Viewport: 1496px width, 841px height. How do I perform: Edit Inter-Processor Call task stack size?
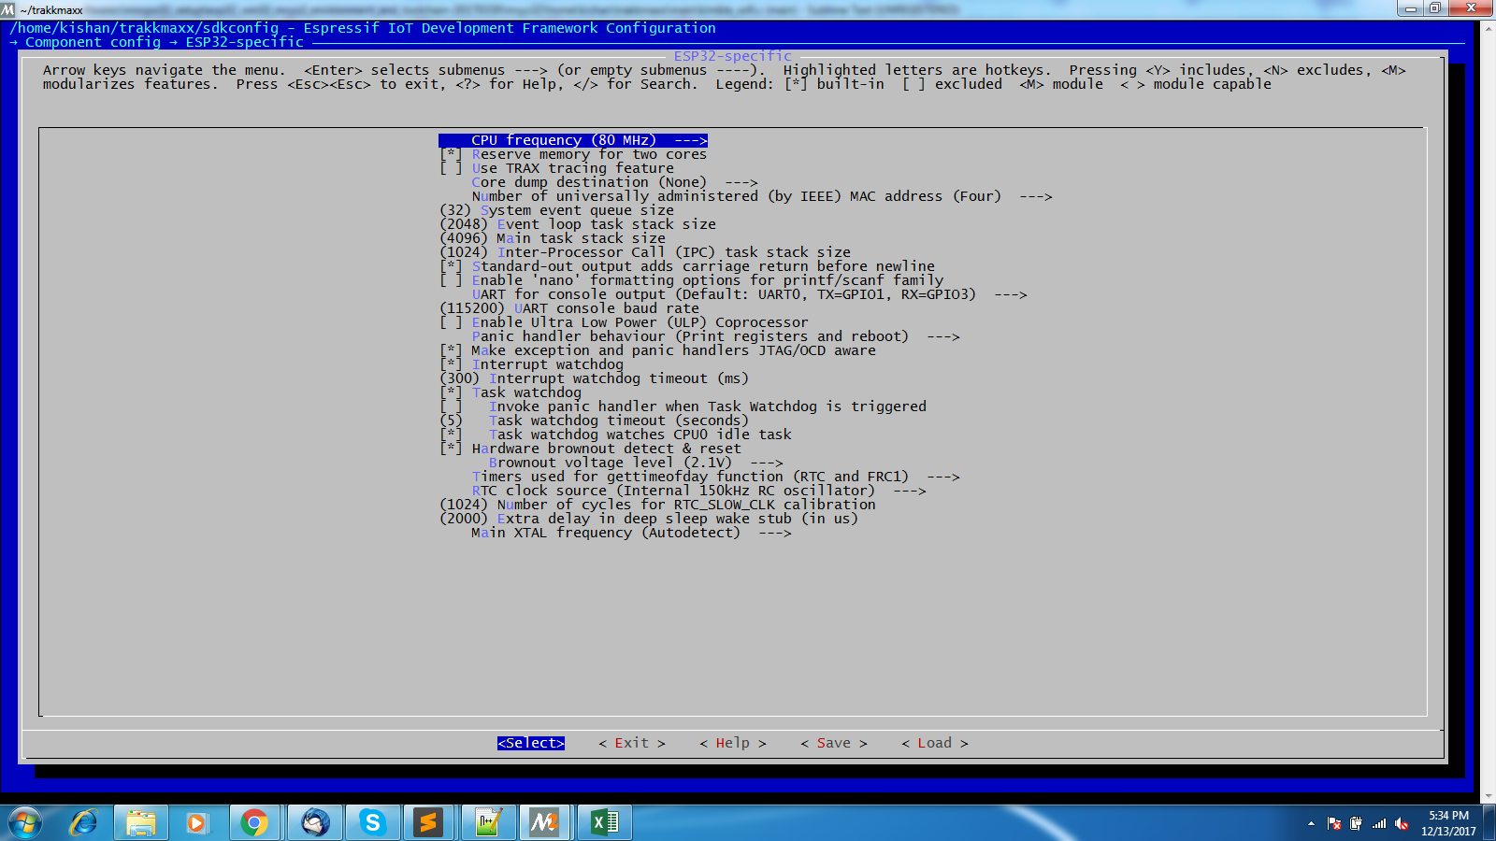(645, 252)
